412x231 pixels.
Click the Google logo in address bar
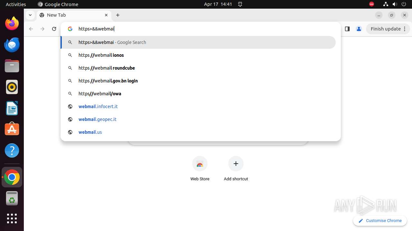[70, 29]
